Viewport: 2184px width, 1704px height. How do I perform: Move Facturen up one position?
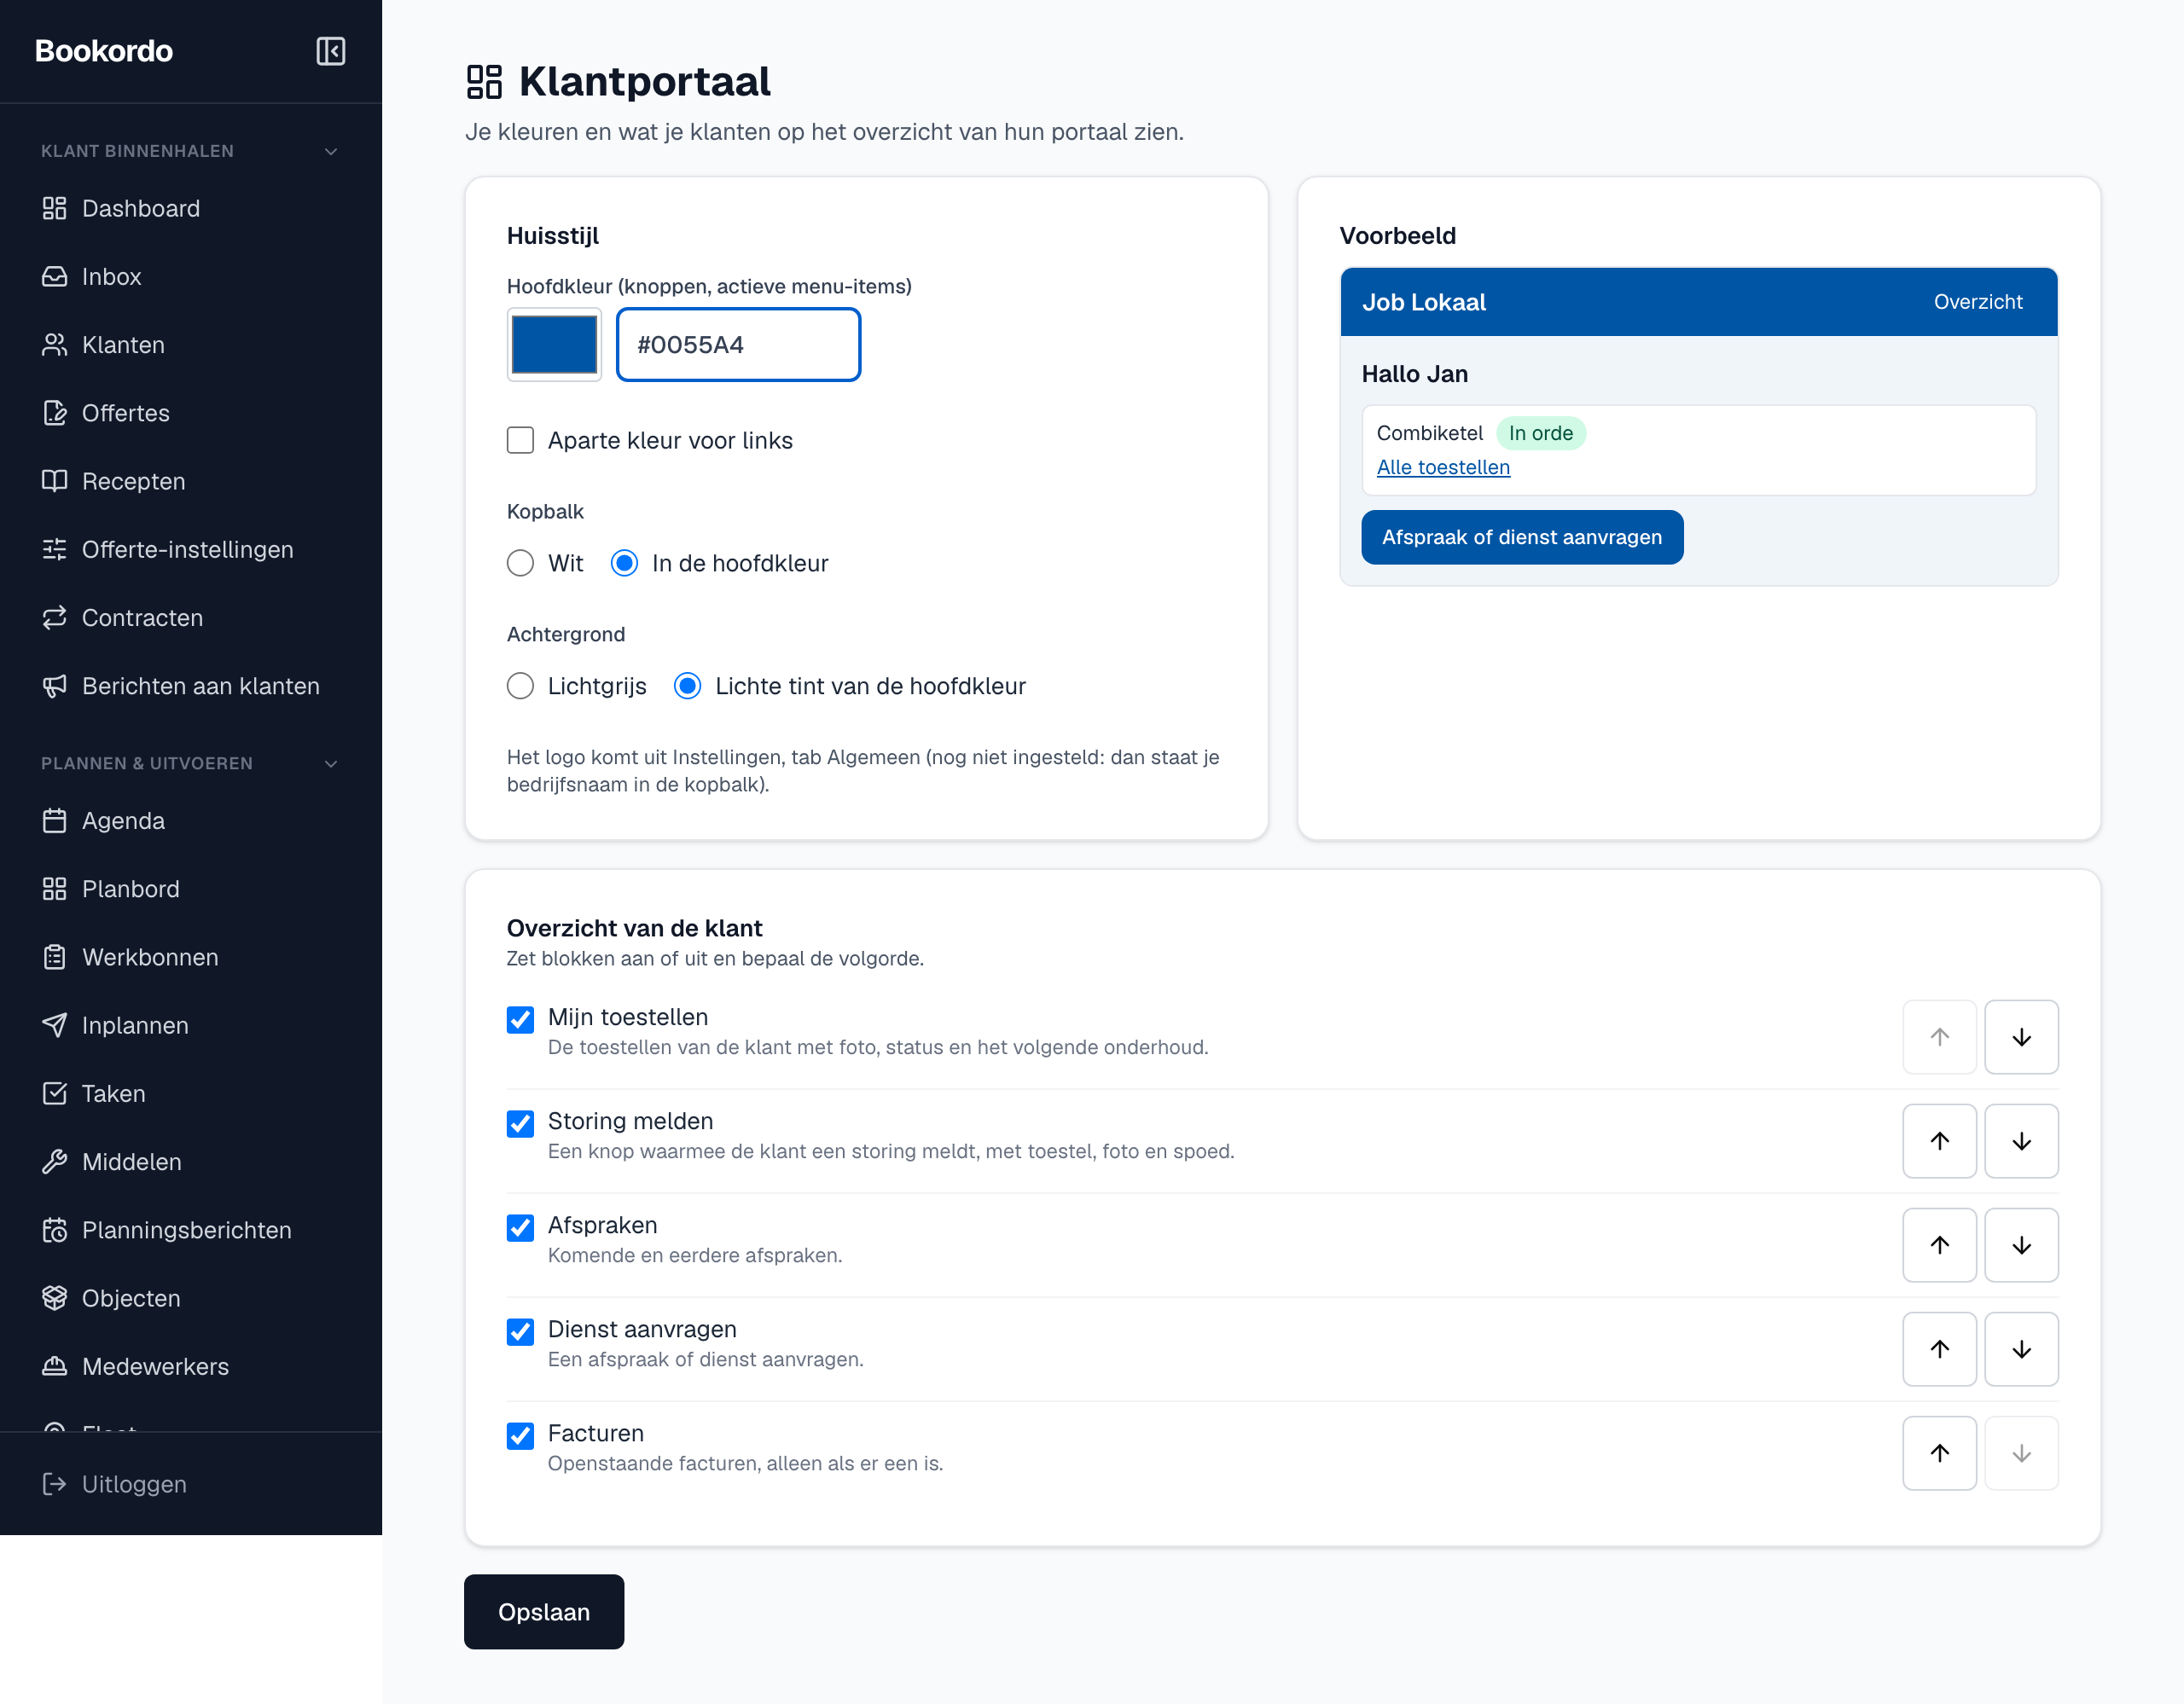pos(1939,1453)
